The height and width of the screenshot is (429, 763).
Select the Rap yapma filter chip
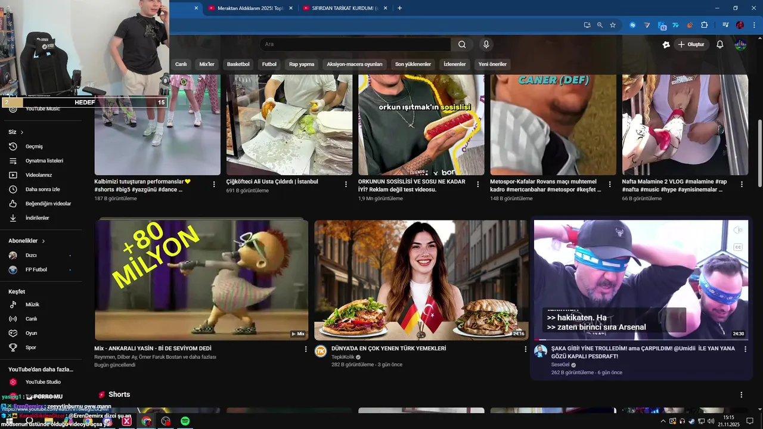[302, 64]
